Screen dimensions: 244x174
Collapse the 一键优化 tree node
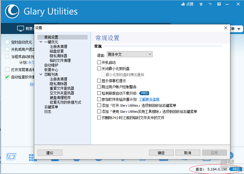(41, 42)
